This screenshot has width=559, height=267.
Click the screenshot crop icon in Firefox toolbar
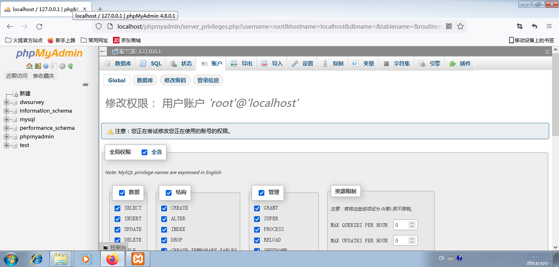coord(520,26)
